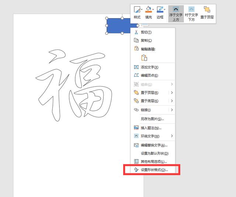The height and width of the screenshot is (197, 236).
Task: Click the 置于顶层 toolbar button
Action: tap(207, 13)
